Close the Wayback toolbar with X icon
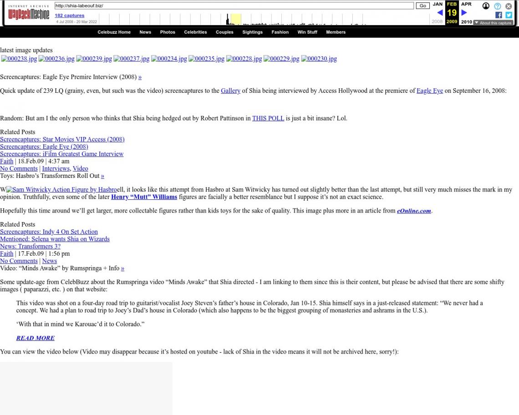The width and height of the screenshot is (519, 415). [509, 6]
